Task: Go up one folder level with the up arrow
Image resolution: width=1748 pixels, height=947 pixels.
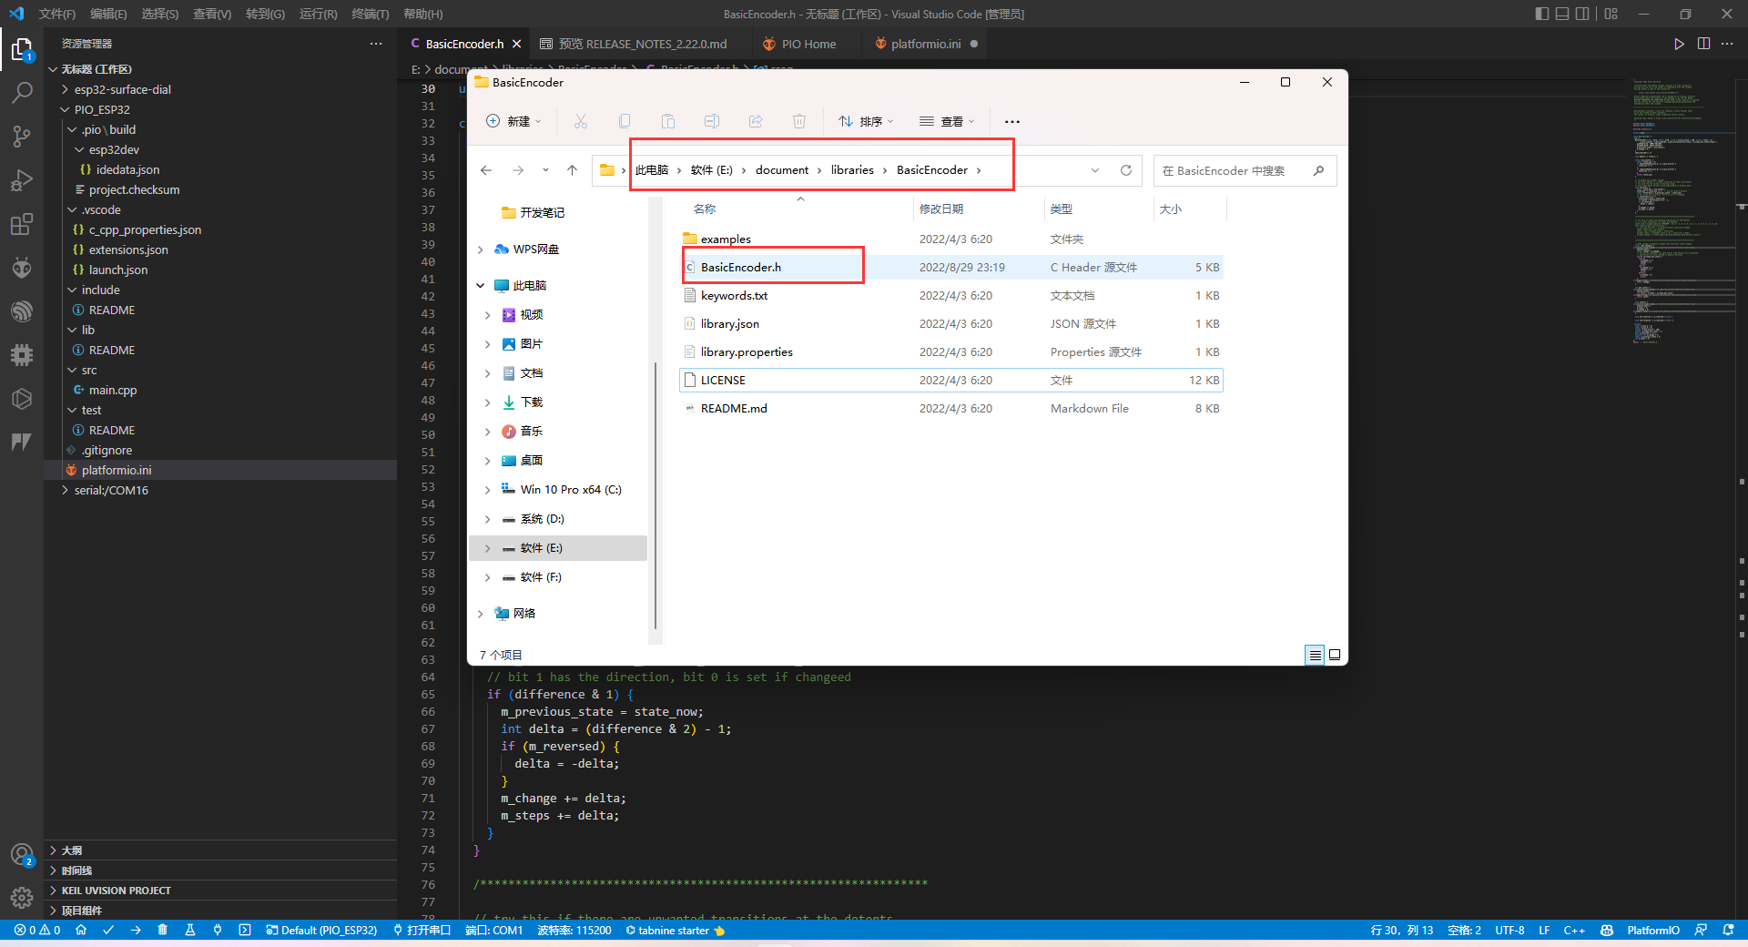Action: coord(572,170)
